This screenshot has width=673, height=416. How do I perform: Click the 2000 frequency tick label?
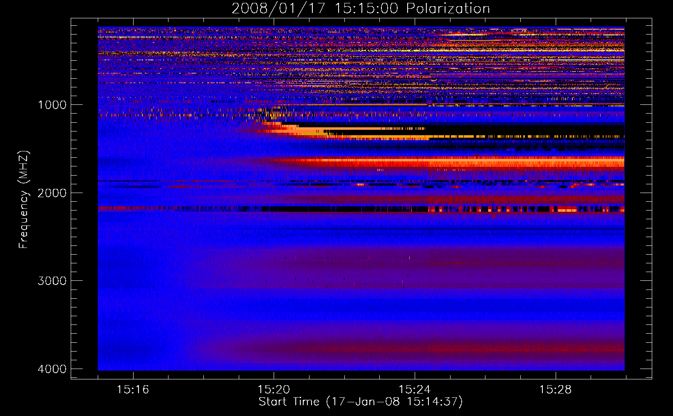point(52,193)
